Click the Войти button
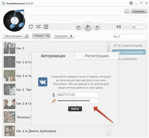This screenshot has width=149, height=138. coord(75,109)
